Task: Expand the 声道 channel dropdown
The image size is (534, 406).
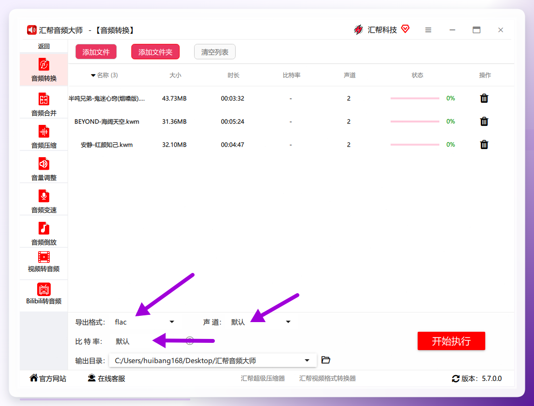Action: (261, 322)
